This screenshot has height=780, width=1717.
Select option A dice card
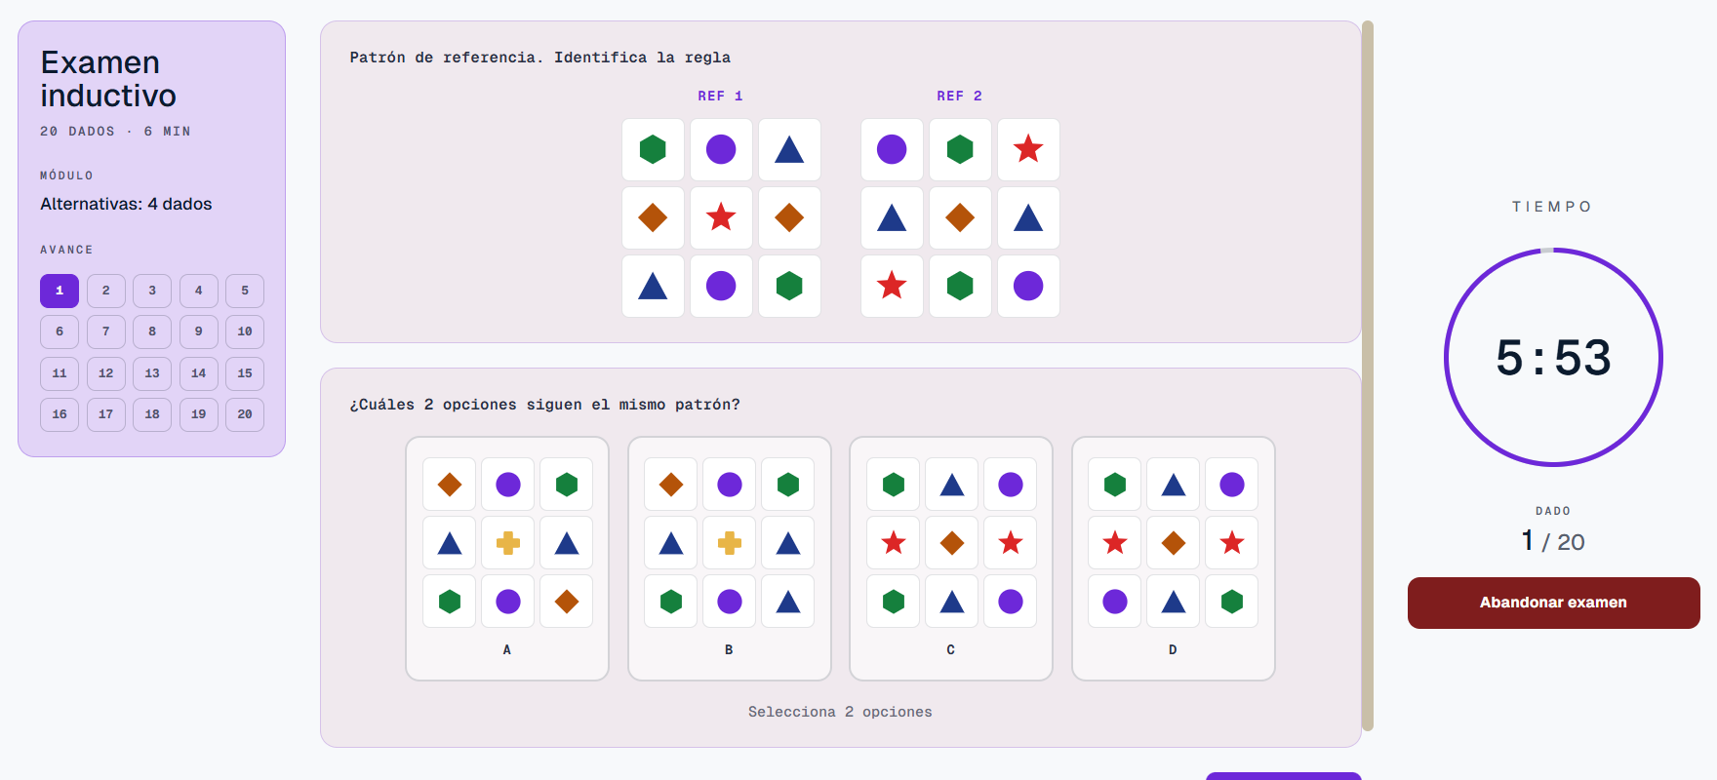coord(507,558)
